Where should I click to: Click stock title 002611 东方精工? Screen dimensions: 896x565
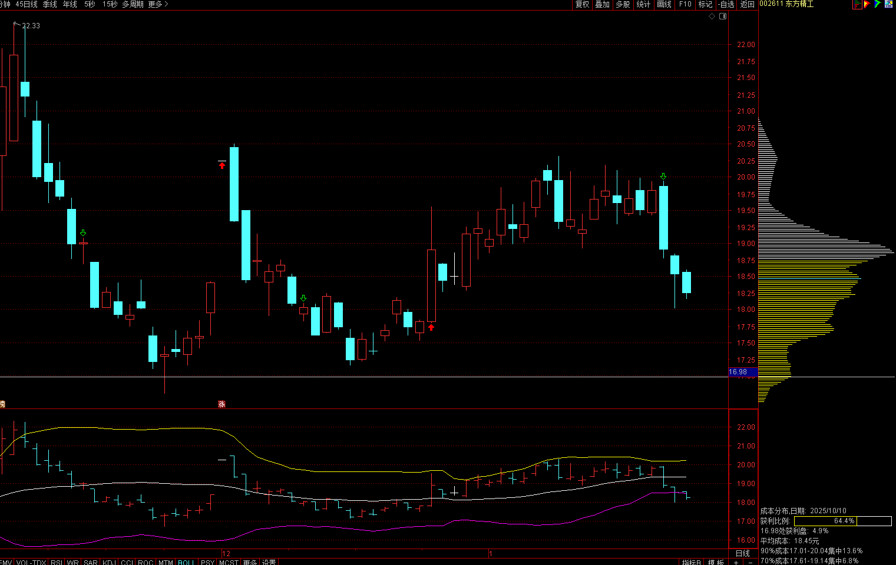click(x=786, y=4)
